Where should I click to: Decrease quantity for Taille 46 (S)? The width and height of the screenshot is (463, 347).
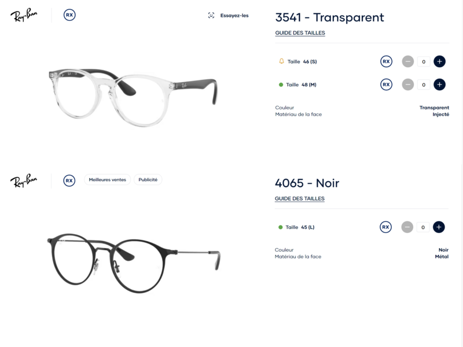coord(408,61)
